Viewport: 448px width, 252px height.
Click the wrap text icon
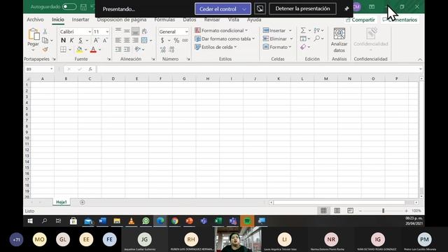pyautogui.click(x=145, y=31)
